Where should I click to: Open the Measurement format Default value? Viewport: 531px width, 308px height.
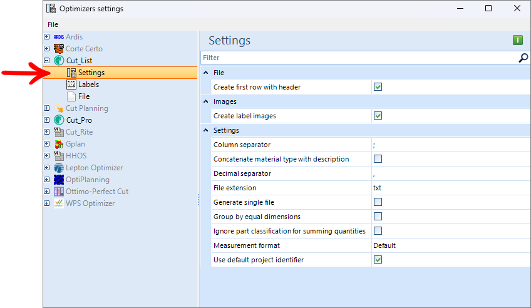(x=451, y=245)
